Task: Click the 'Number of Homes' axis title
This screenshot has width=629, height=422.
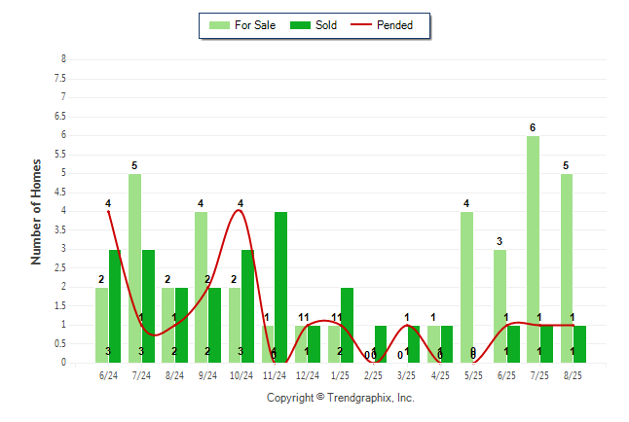Action: coord(36,212)
